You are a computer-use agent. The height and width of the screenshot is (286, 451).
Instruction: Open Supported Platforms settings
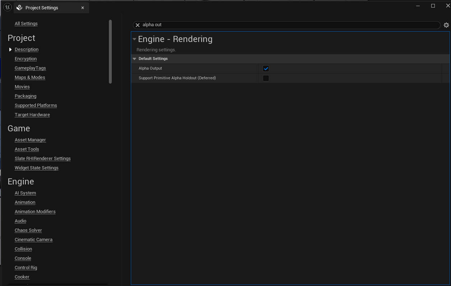click(36, 106)
